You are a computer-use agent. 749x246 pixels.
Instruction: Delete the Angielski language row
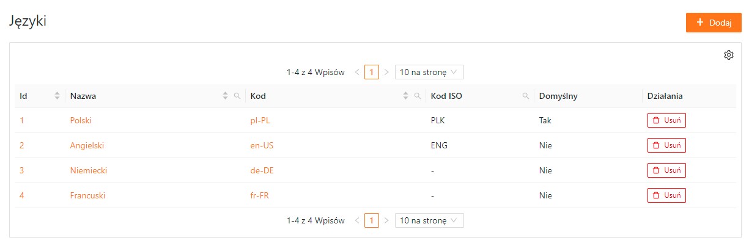coord(666,145)
